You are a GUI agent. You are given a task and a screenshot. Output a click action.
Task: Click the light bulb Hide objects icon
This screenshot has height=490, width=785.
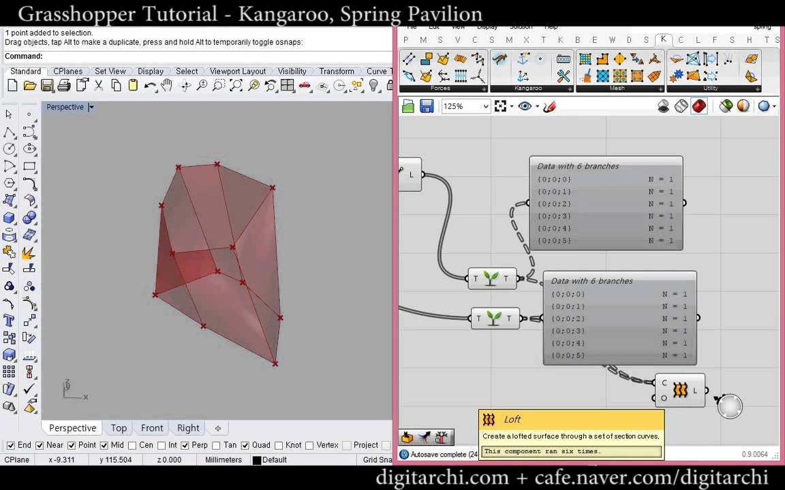click(x=373, y=86)
